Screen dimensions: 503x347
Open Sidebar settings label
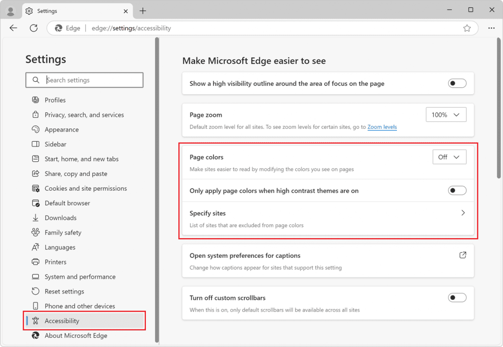pyautogui.click(x=56, y=145)
